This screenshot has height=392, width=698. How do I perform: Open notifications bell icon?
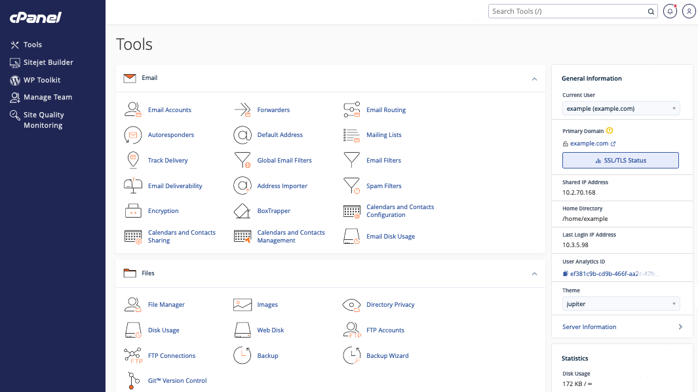tap(670, 11)
